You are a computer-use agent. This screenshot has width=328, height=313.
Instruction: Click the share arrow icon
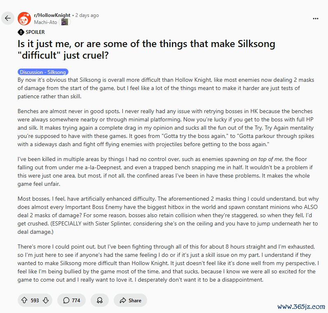pos(123,300)
